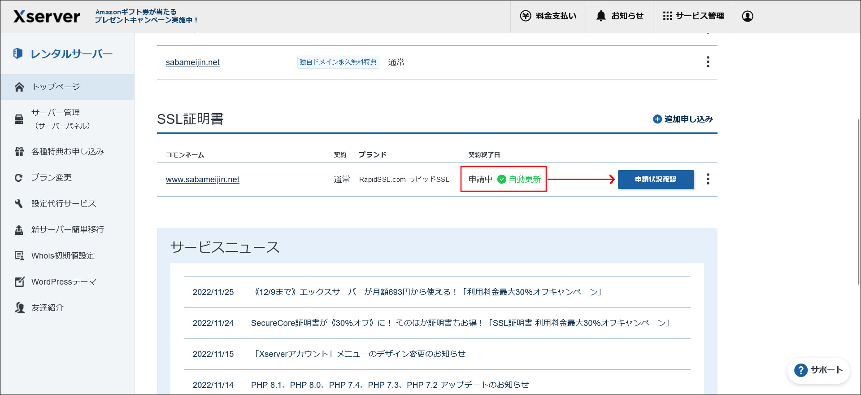
Task: Click the bell icon for お知らせ
Action: [x=601, y=16]
